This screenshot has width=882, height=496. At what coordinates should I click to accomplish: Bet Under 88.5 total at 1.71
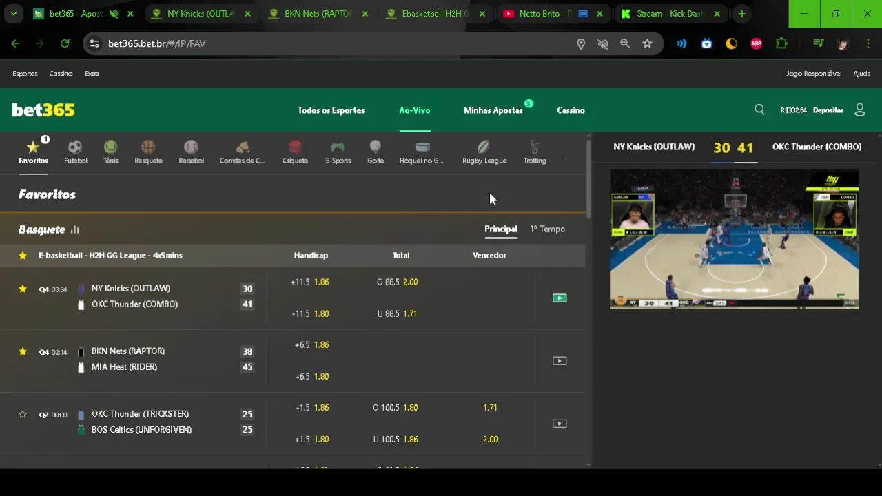[x=398, y=313]
